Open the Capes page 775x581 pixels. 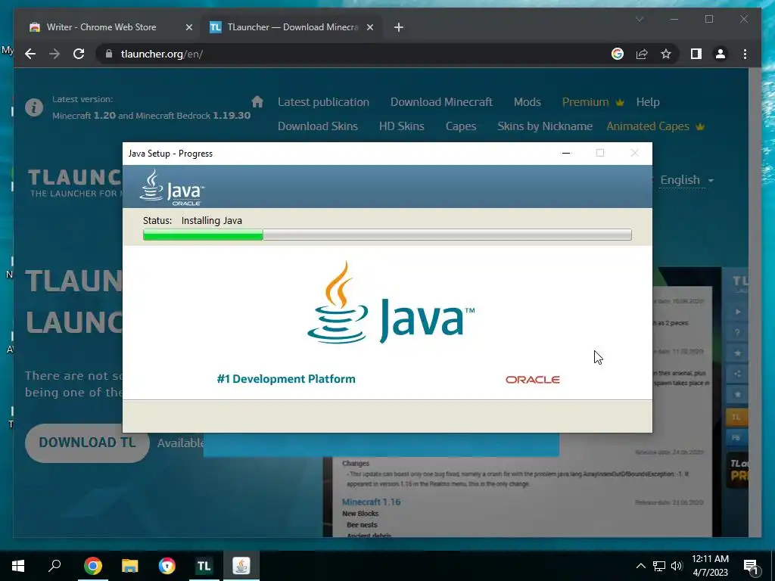coord(461,126)
